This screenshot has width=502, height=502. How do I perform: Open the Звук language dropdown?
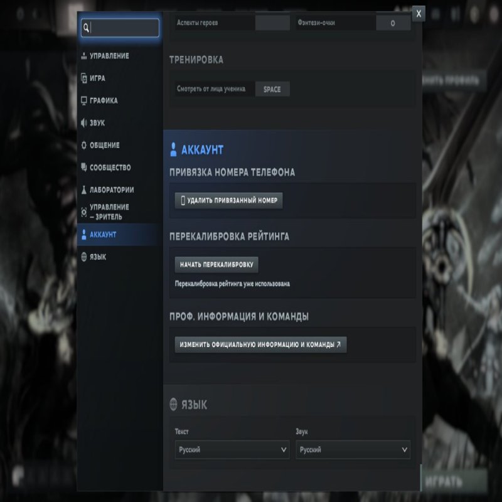353,450
